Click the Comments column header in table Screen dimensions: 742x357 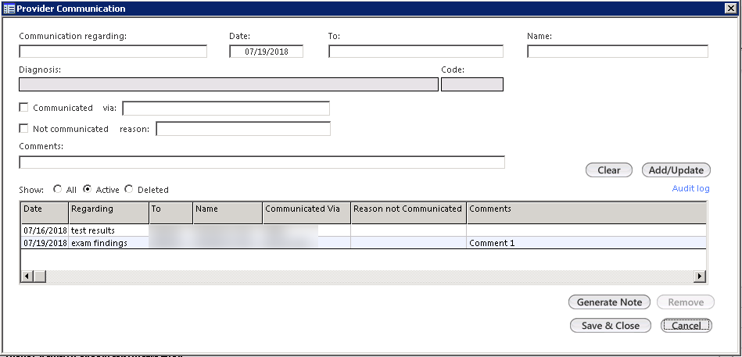coord(586,212)
